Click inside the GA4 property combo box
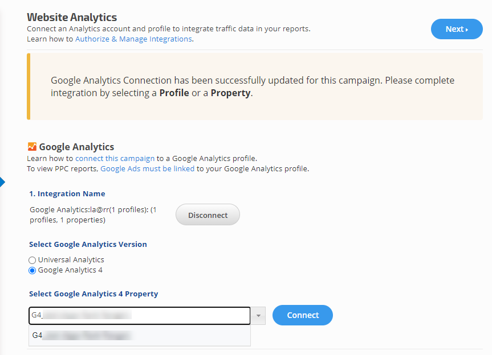 [139, 315]
